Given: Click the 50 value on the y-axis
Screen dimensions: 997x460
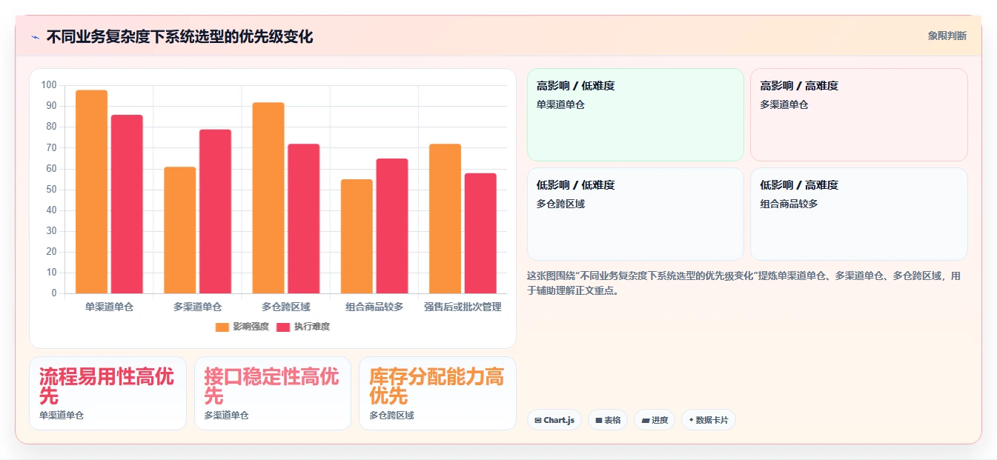Looking at the screenshot, I should click(51, 190).
